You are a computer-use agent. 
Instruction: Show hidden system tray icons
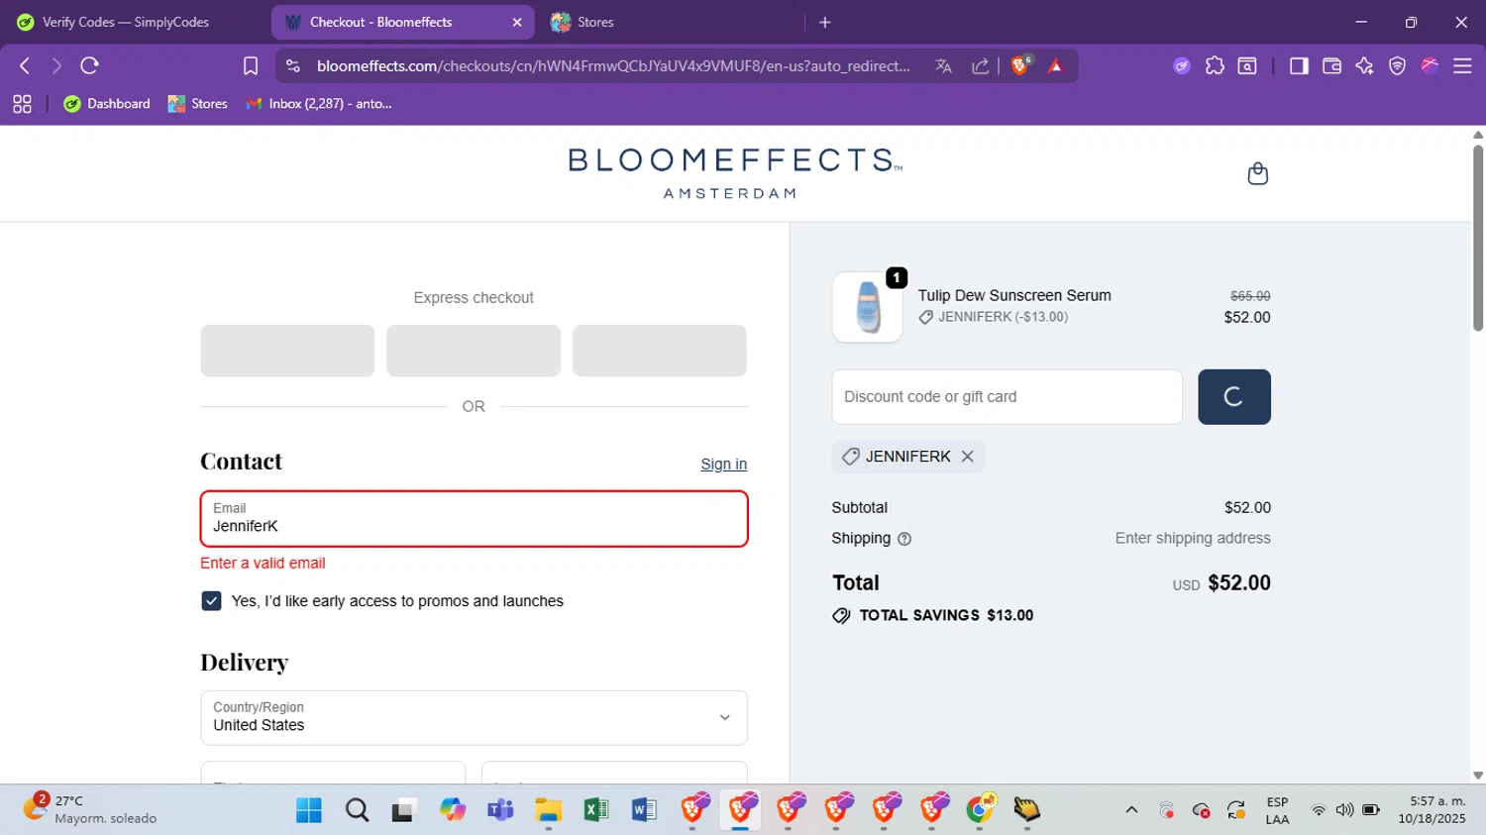pos(1131,810)
